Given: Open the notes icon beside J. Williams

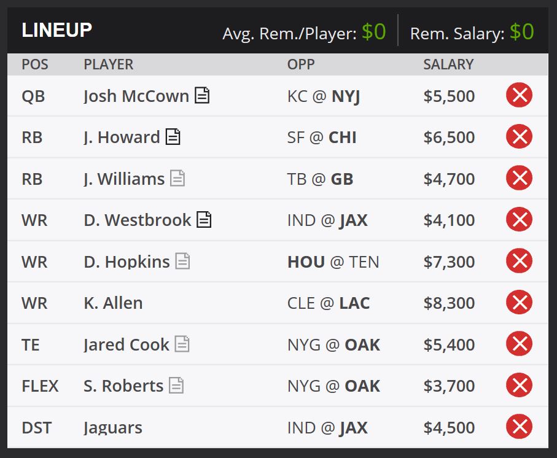Looking at the screenshot, I should 177,178.
